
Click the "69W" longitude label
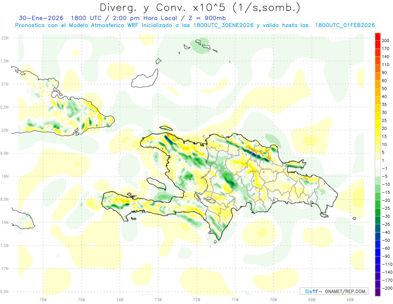(x=312, y=299)
